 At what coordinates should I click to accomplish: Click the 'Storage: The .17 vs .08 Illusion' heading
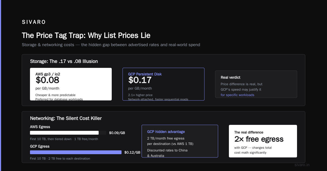point(64,61)
